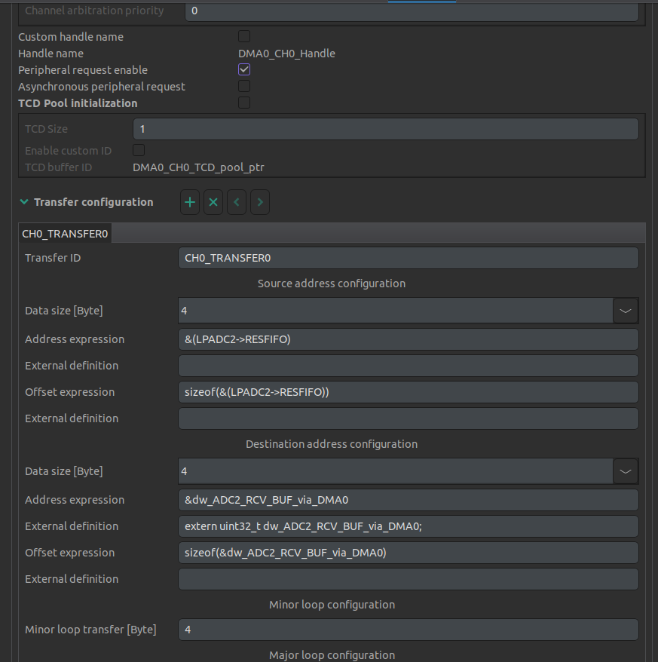
Task: Delete the CH0_TRANSFER0 transfer configuration
Action: (x=213, y=201)
